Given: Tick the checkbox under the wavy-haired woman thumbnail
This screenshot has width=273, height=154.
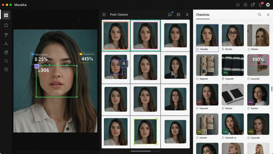Looking at the screenshot, I should click(x=249, y=138).
